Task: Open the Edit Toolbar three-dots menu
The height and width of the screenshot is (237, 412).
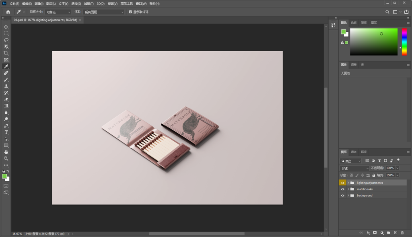Action: point(6,165)
